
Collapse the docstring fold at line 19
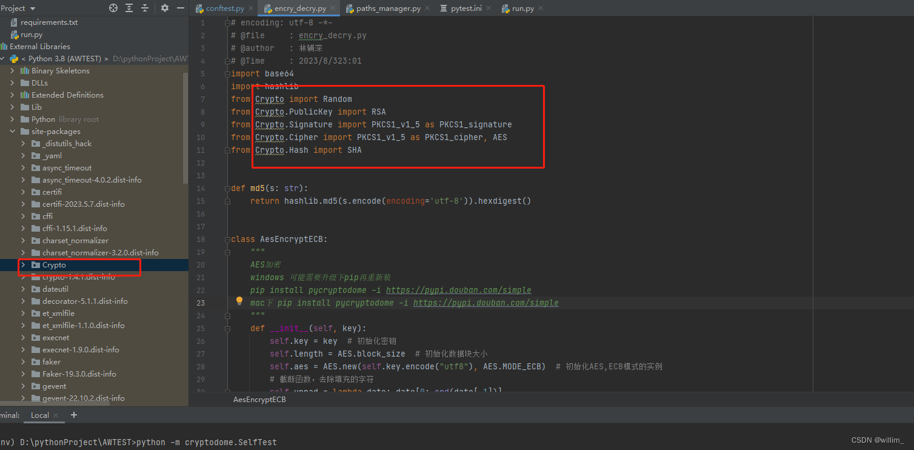(x=227, y=251)
